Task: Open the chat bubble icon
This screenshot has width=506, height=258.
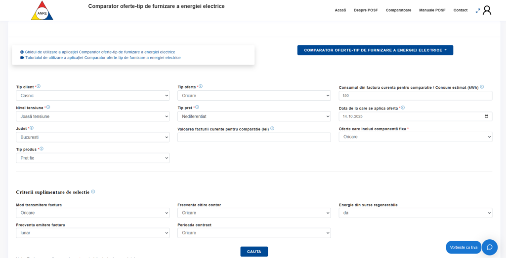Action: (x=489, y=247)
